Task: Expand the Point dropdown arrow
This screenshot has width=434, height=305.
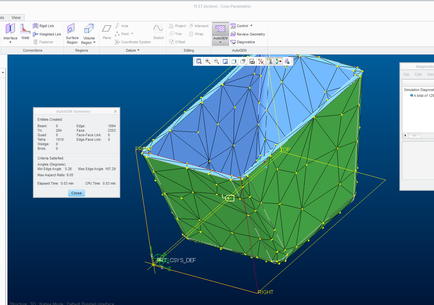Action: pos(132,34)
